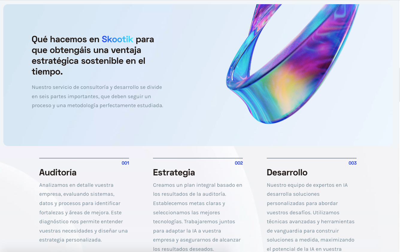Click the paragraph 'Nuestro servicio de consultoría y desarrollo'
The image size is (400, 252).
[97, 96]
